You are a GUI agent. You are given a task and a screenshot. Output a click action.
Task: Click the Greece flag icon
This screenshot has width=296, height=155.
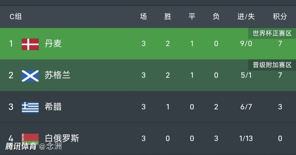(x=30, y=107)
